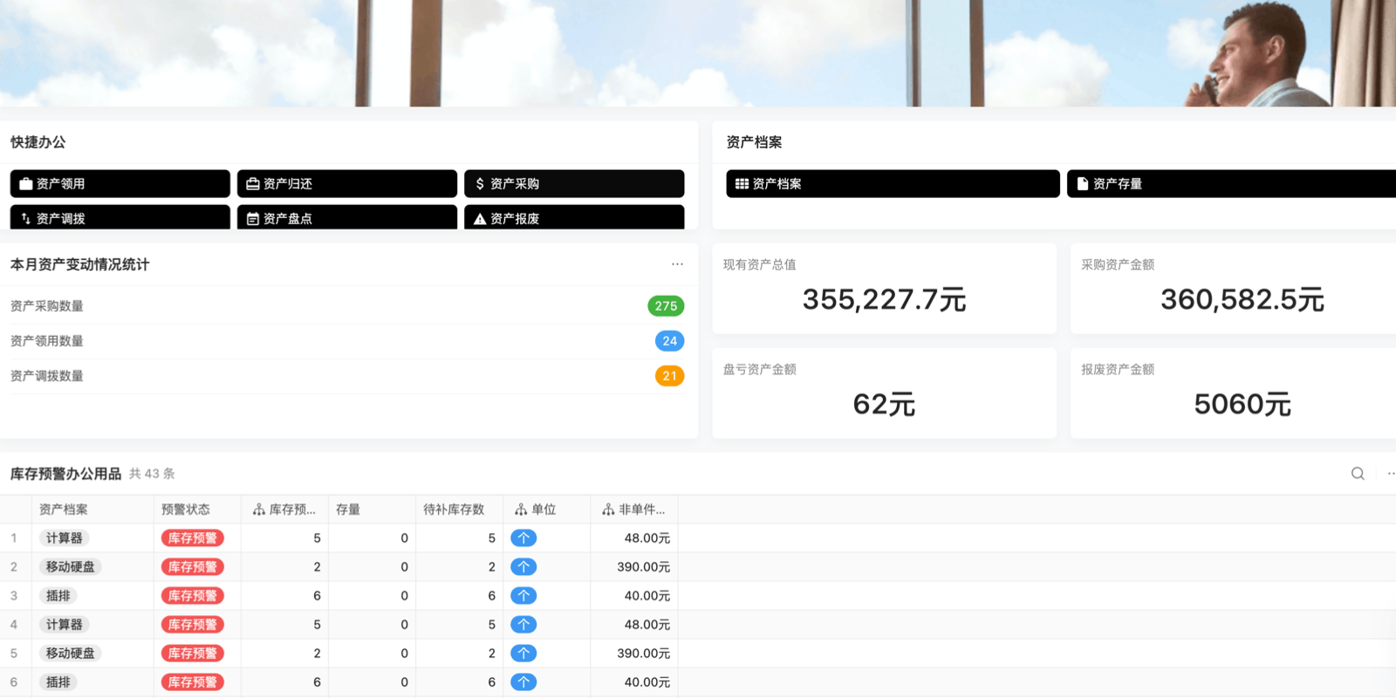Open more options for the inventory warning table
Image resolution: width=1396 pixels, height=698 pixels.
[x=1390, y=474]
